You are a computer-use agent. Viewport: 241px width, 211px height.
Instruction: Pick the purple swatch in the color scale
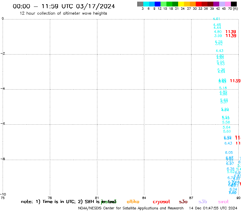pyautogui.click(x=216, y=4)
